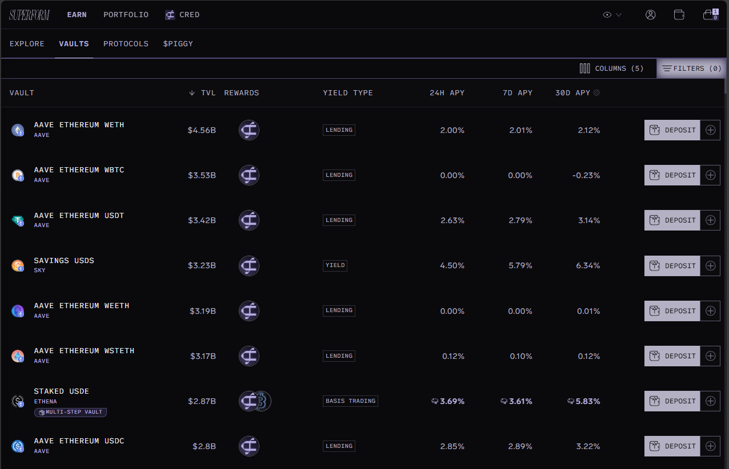
Task: Switch to the Protocols tab
Action: (x=126, y=44)
